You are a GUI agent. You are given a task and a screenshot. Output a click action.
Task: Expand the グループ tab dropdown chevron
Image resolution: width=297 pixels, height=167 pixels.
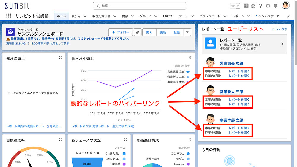pos(156,16)
